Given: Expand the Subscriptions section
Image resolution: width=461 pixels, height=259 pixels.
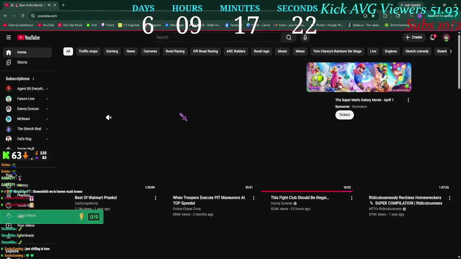Looking at the screenshot, I should coord(20,79).
